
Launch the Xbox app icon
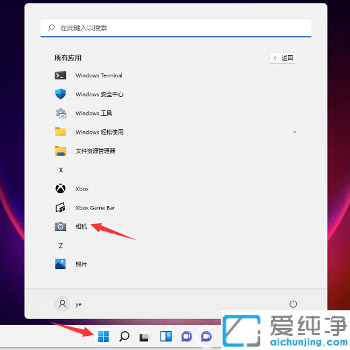pos(61,188)
